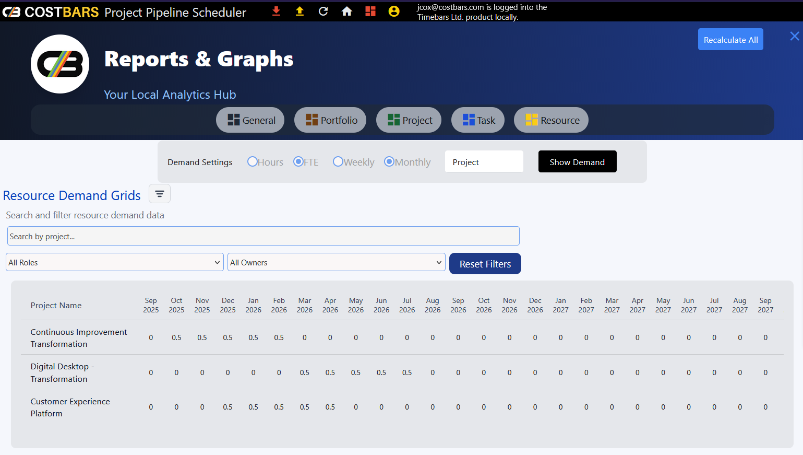Click the yellow upload arrow icon

299,11
